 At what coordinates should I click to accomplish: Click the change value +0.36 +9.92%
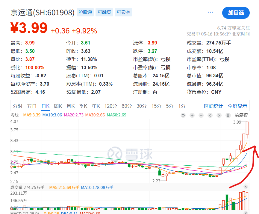[x=74, y=31]
